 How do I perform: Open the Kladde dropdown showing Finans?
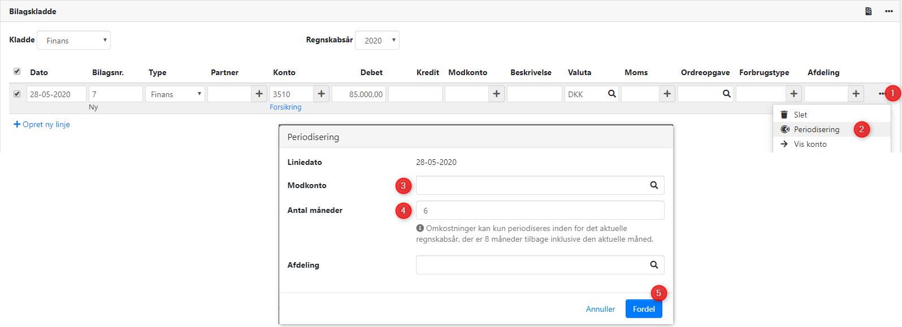coord(73,40)
